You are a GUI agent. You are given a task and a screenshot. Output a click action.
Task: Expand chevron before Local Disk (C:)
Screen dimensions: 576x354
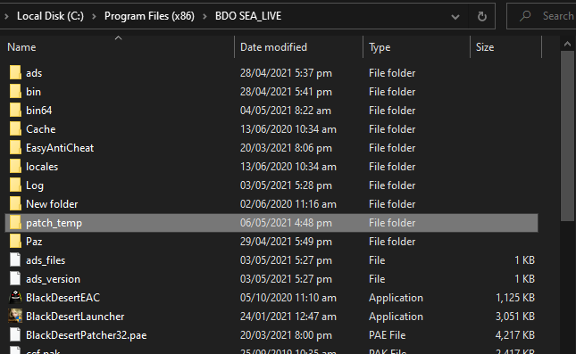point(6,16)
